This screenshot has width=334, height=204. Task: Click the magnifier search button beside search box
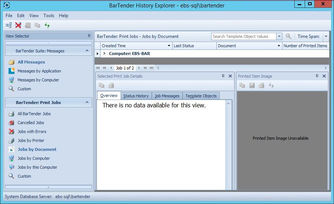click(288, 36)
